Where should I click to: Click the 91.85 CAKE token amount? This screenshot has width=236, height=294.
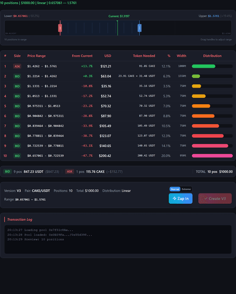[x=147, y=66]
